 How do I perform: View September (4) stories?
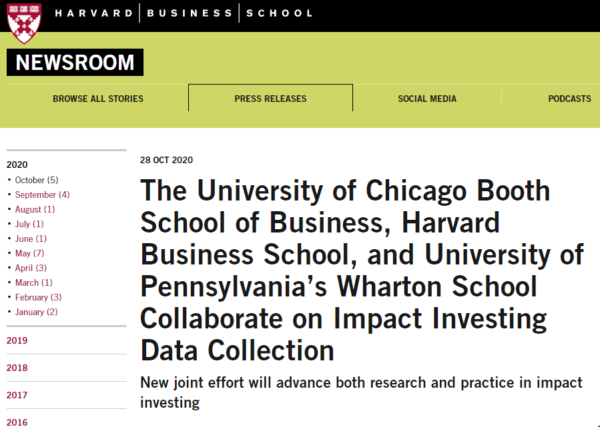coord(42,195)
